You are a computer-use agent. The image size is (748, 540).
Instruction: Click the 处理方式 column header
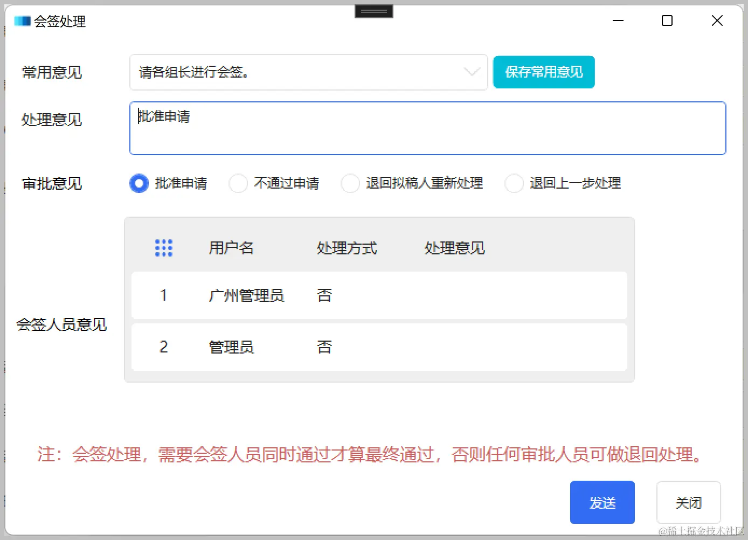click(347, 248)
